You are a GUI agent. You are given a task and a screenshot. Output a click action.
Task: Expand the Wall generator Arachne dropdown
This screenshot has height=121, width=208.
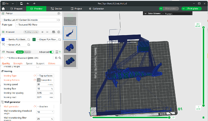point(45,107)
